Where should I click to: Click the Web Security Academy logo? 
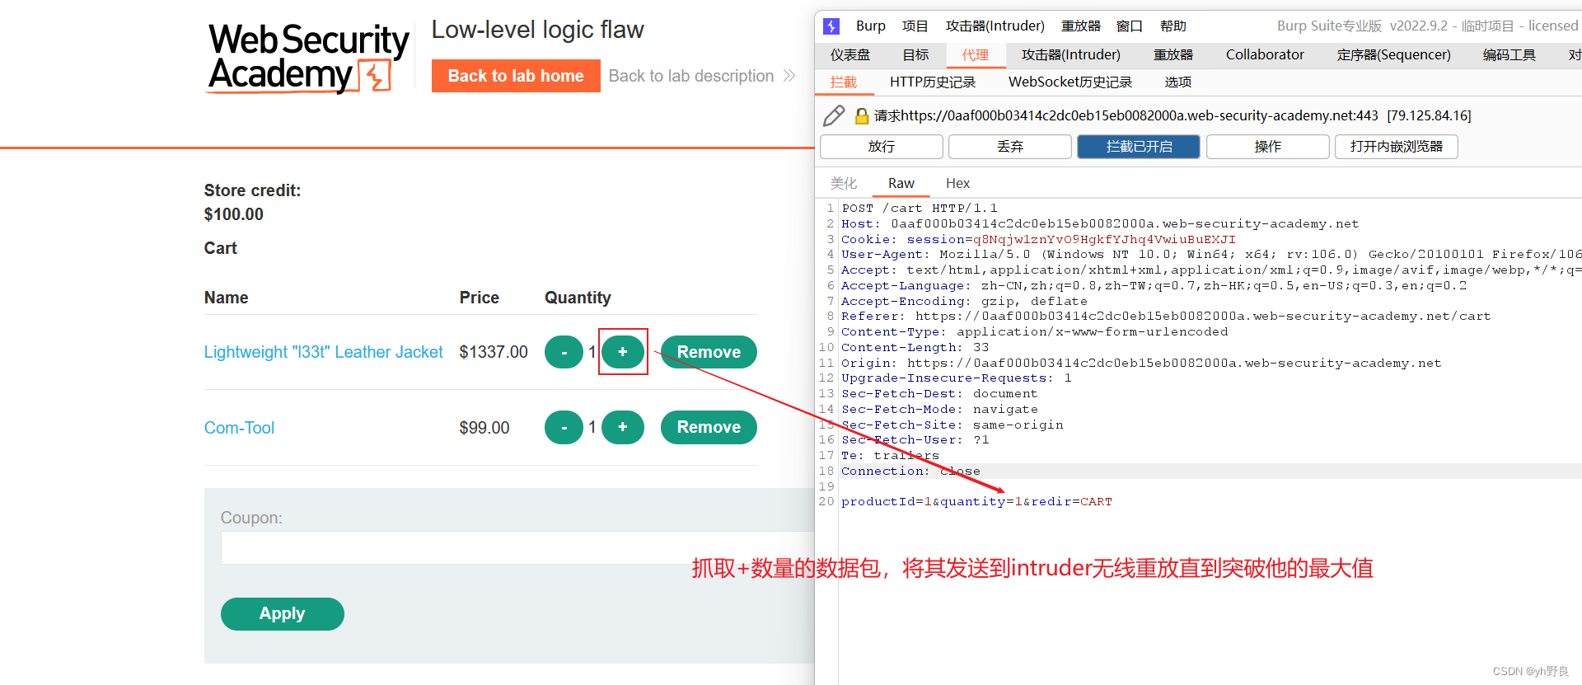pos(308,58)
